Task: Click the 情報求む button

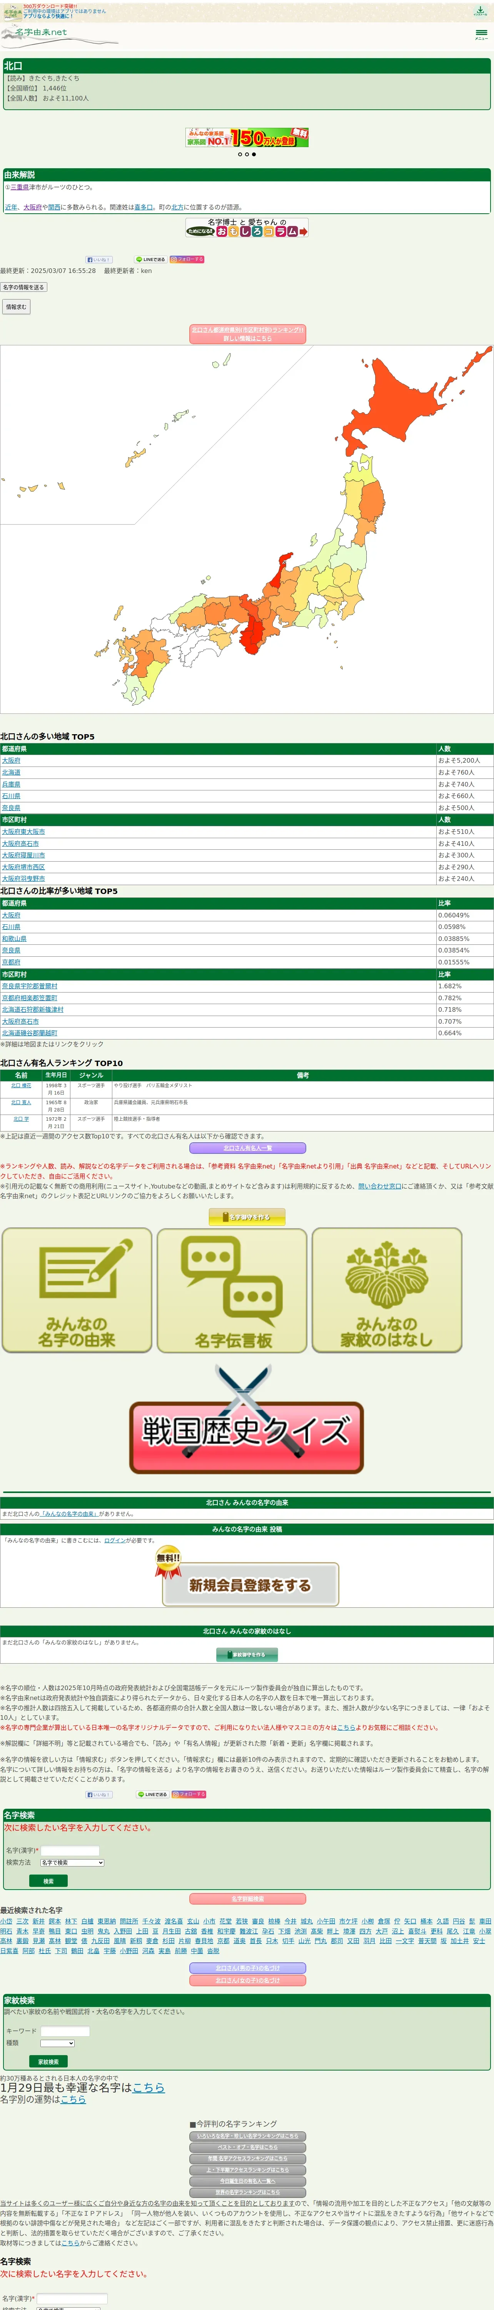Action: tap(16, 307)
